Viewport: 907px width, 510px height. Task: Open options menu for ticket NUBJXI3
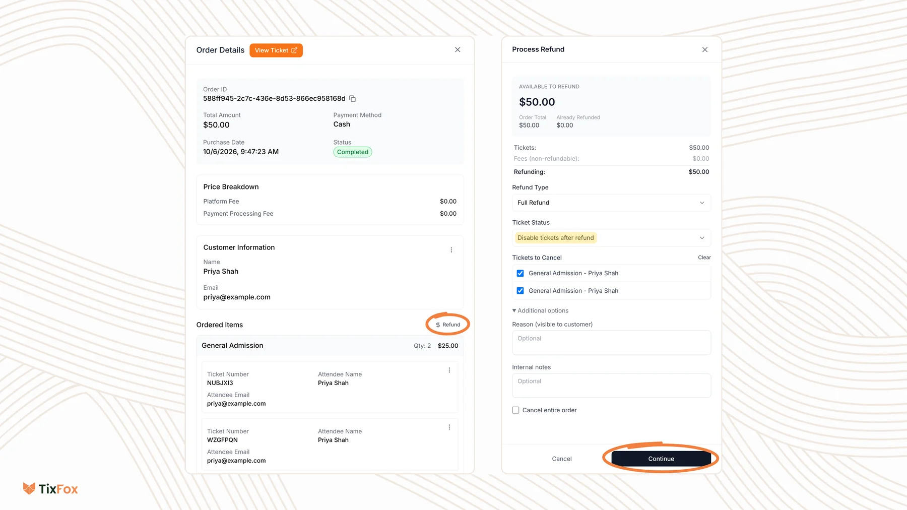coord(449,370)
